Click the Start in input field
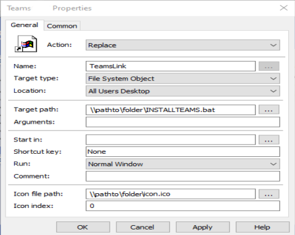Viewport: 295px width, 235px height. coord(171,140)
